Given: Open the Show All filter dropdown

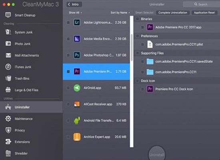Looking at the screenshot, I should click(75, 13).
